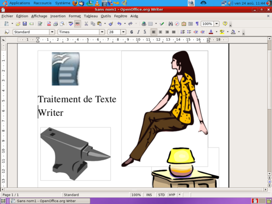Toggle numbering list icon
272x204 pixels.
pyautogui.click(x=183, y=32)
